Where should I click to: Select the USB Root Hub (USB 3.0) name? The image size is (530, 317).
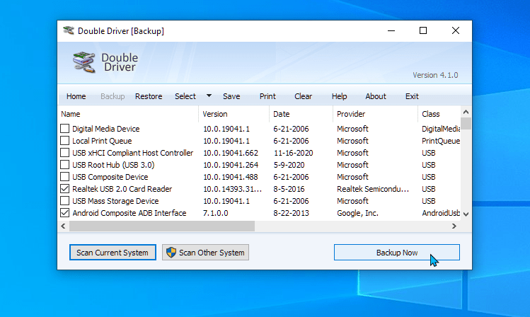tap(113, 165)
